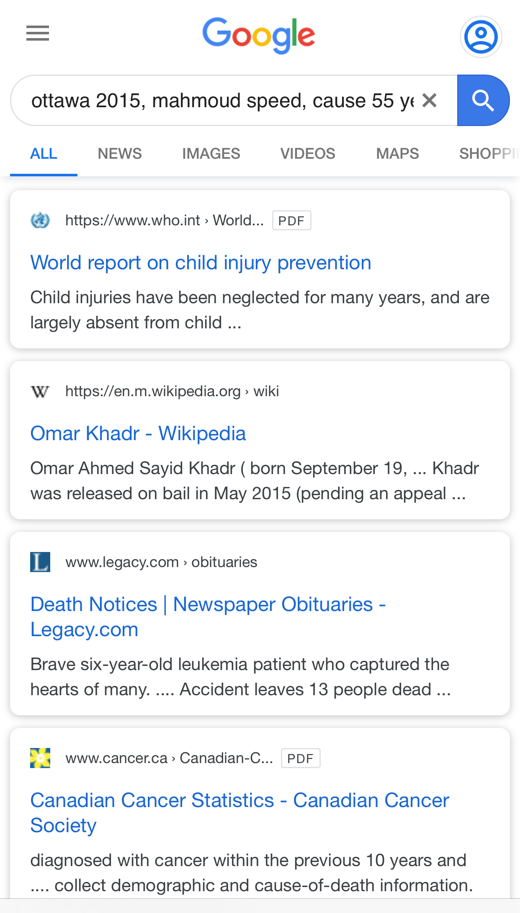Click the Wikipedia W favicon

coord(40,392)
